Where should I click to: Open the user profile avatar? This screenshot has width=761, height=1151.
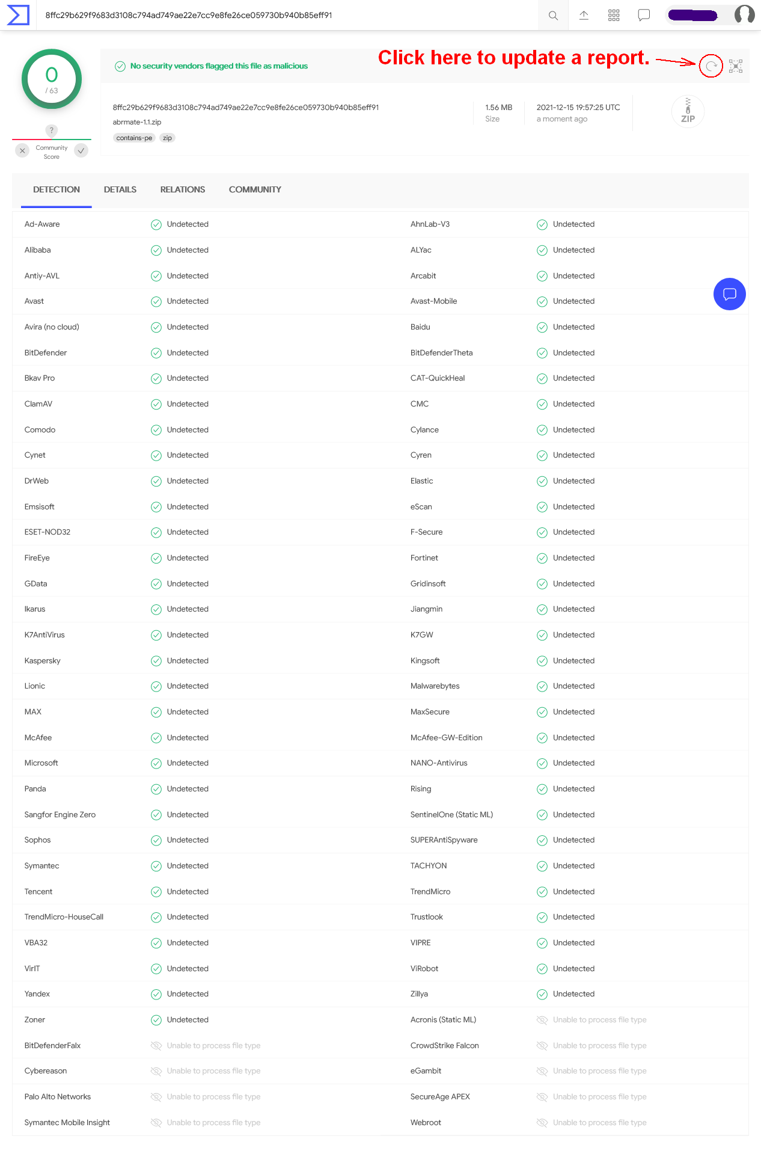(x=744, y=14)
